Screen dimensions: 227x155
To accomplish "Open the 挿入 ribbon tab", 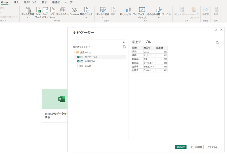I will point(16,2).
